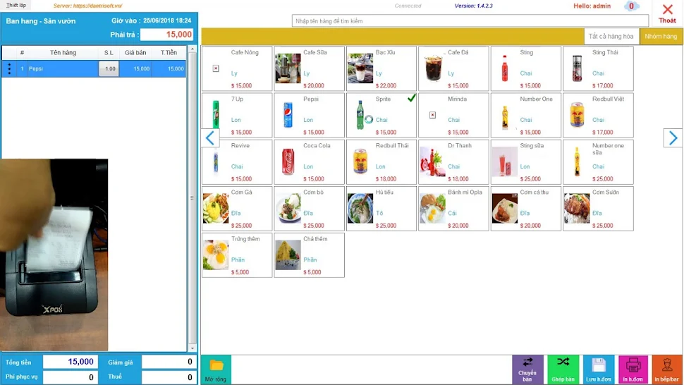Click Chuyển bàn transfer table button
The image size is (684, 385).
tap(527, 369)
